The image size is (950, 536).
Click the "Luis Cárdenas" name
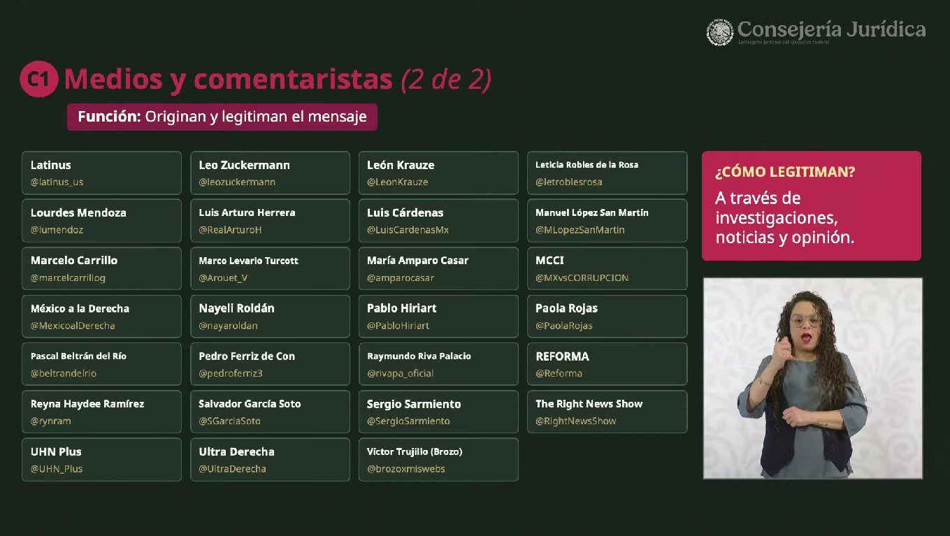click(x=405, y=212)
